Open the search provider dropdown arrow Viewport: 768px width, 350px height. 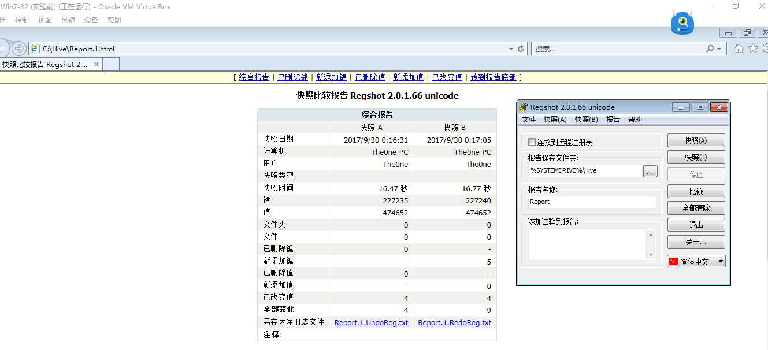719,49
